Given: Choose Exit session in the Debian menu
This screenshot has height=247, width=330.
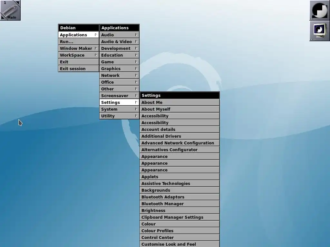Looking at the screenshot, I should click(x=79, y=69).
